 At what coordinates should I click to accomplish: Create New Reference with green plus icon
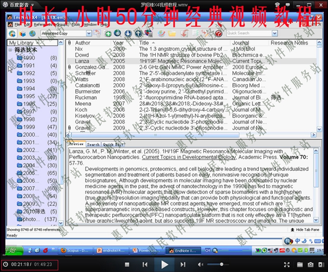point(108,33)
